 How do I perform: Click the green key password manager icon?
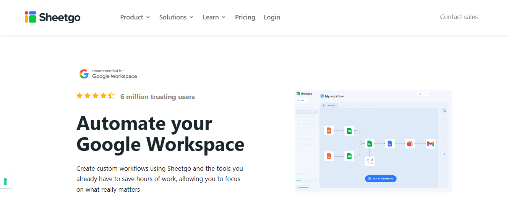[x=5, y=181]
